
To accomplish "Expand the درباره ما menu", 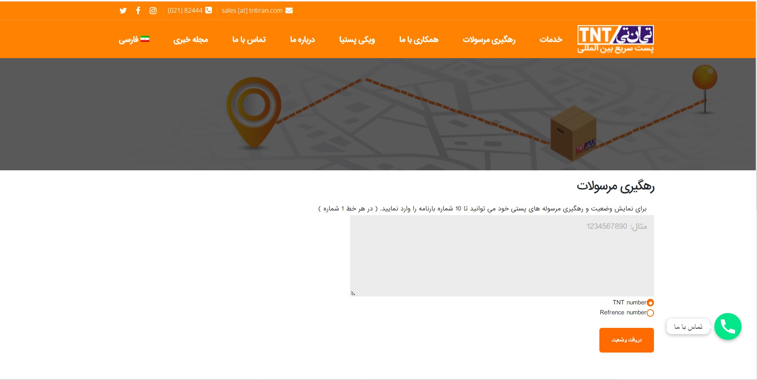I will 302,39.
